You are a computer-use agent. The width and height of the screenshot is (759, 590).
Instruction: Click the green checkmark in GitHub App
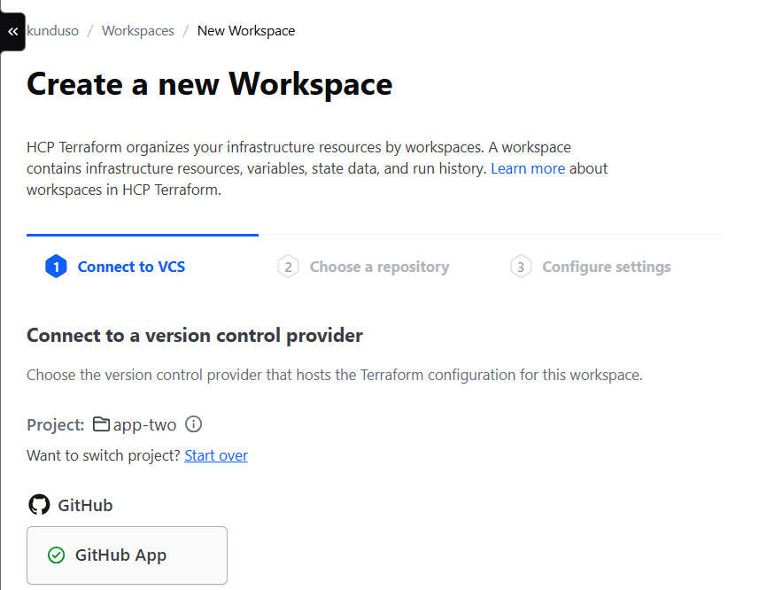tap(57, 555)
